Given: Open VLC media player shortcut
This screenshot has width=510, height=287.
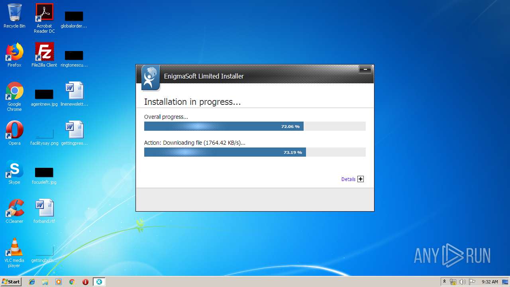Looking at the screenshot, I should [x=14, y=253].
